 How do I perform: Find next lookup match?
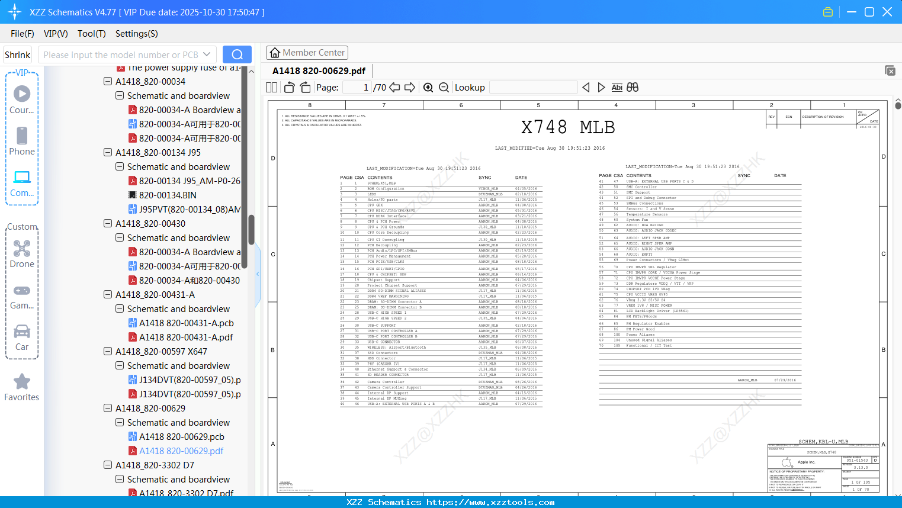point(601,88)
